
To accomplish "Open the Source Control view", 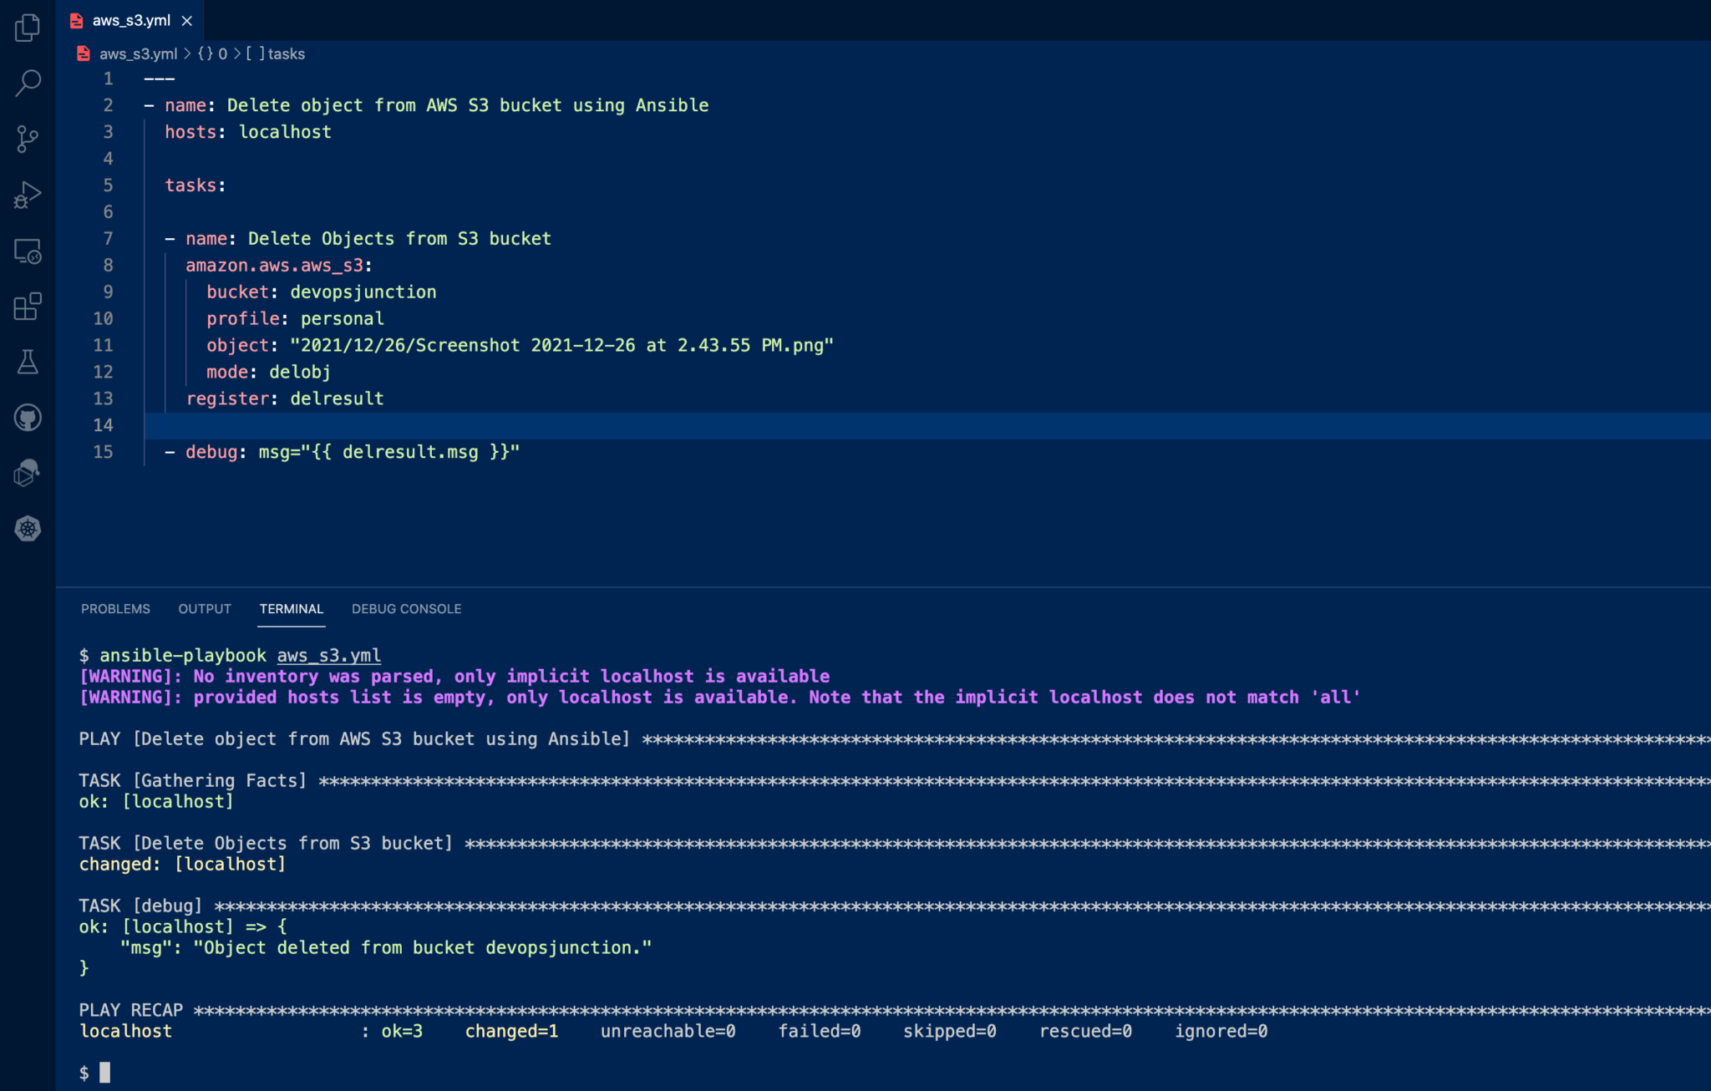I will tap(28, 139).
